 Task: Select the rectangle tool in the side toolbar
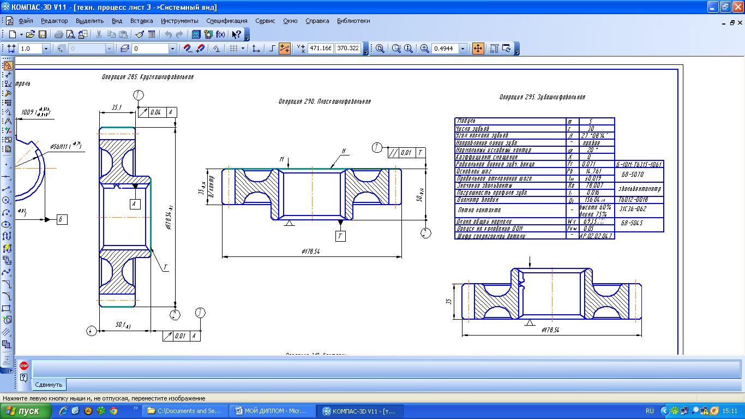click(x=7, y=308)
